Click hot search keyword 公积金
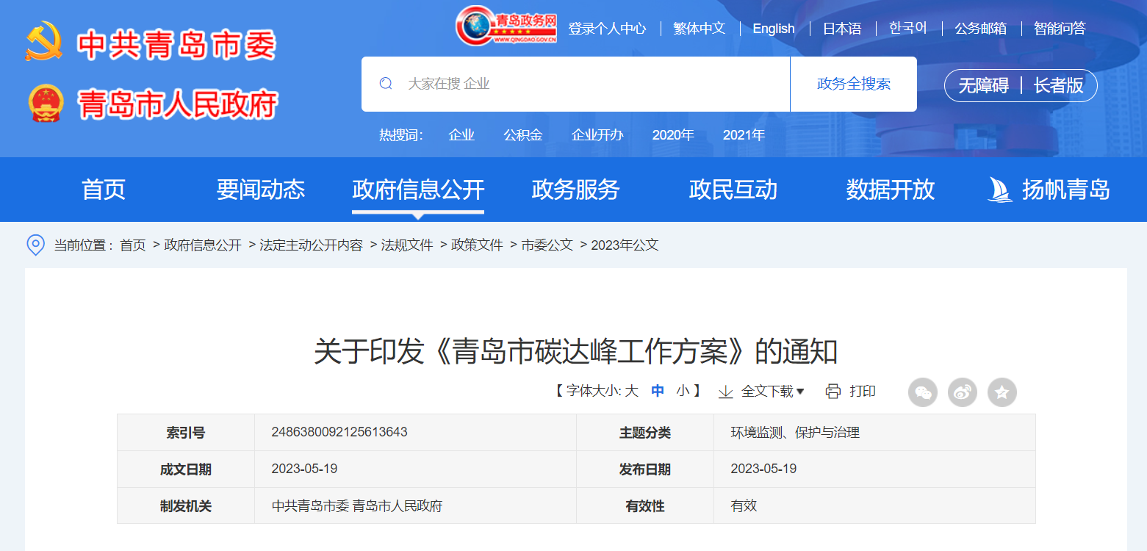 click(x=522, y=135)
